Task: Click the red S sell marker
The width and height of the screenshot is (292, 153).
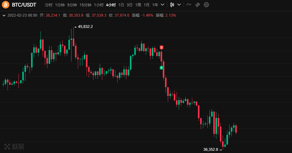Action: 162,47
